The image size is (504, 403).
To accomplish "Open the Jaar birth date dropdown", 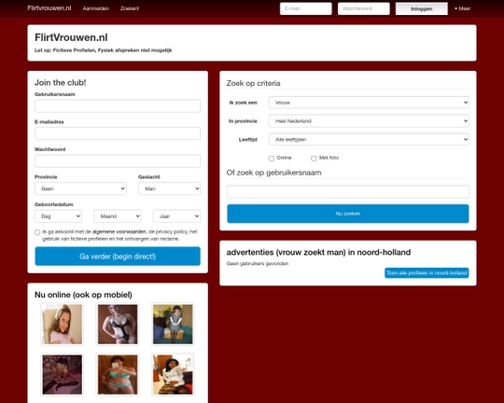I will pos(176,216).
